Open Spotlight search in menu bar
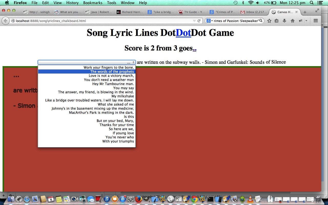The height and width of the screenshot is (205, 328). 312,3
